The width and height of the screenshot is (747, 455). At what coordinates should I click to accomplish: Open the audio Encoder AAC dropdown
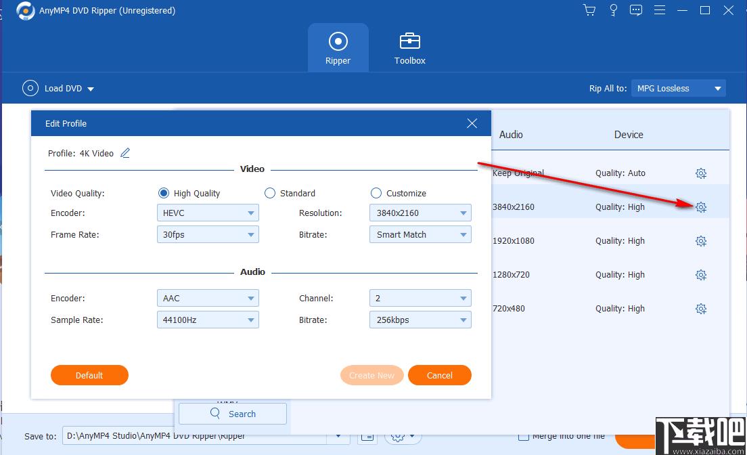(x=208, y=298)
